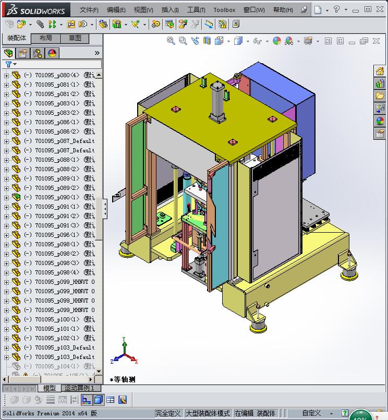
Task: Switch to DisplayManager tab
Action: tap(52, 53)
